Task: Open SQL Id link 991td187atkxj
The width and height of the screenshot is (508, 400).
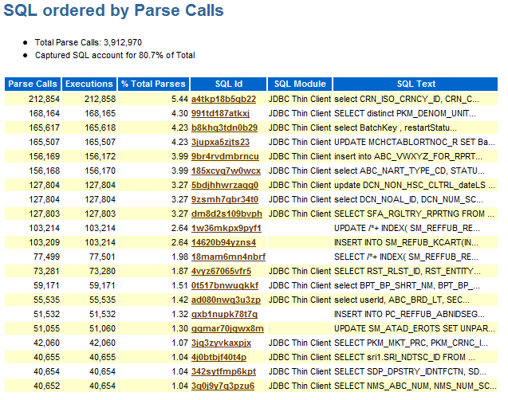Action: [220, 114]
